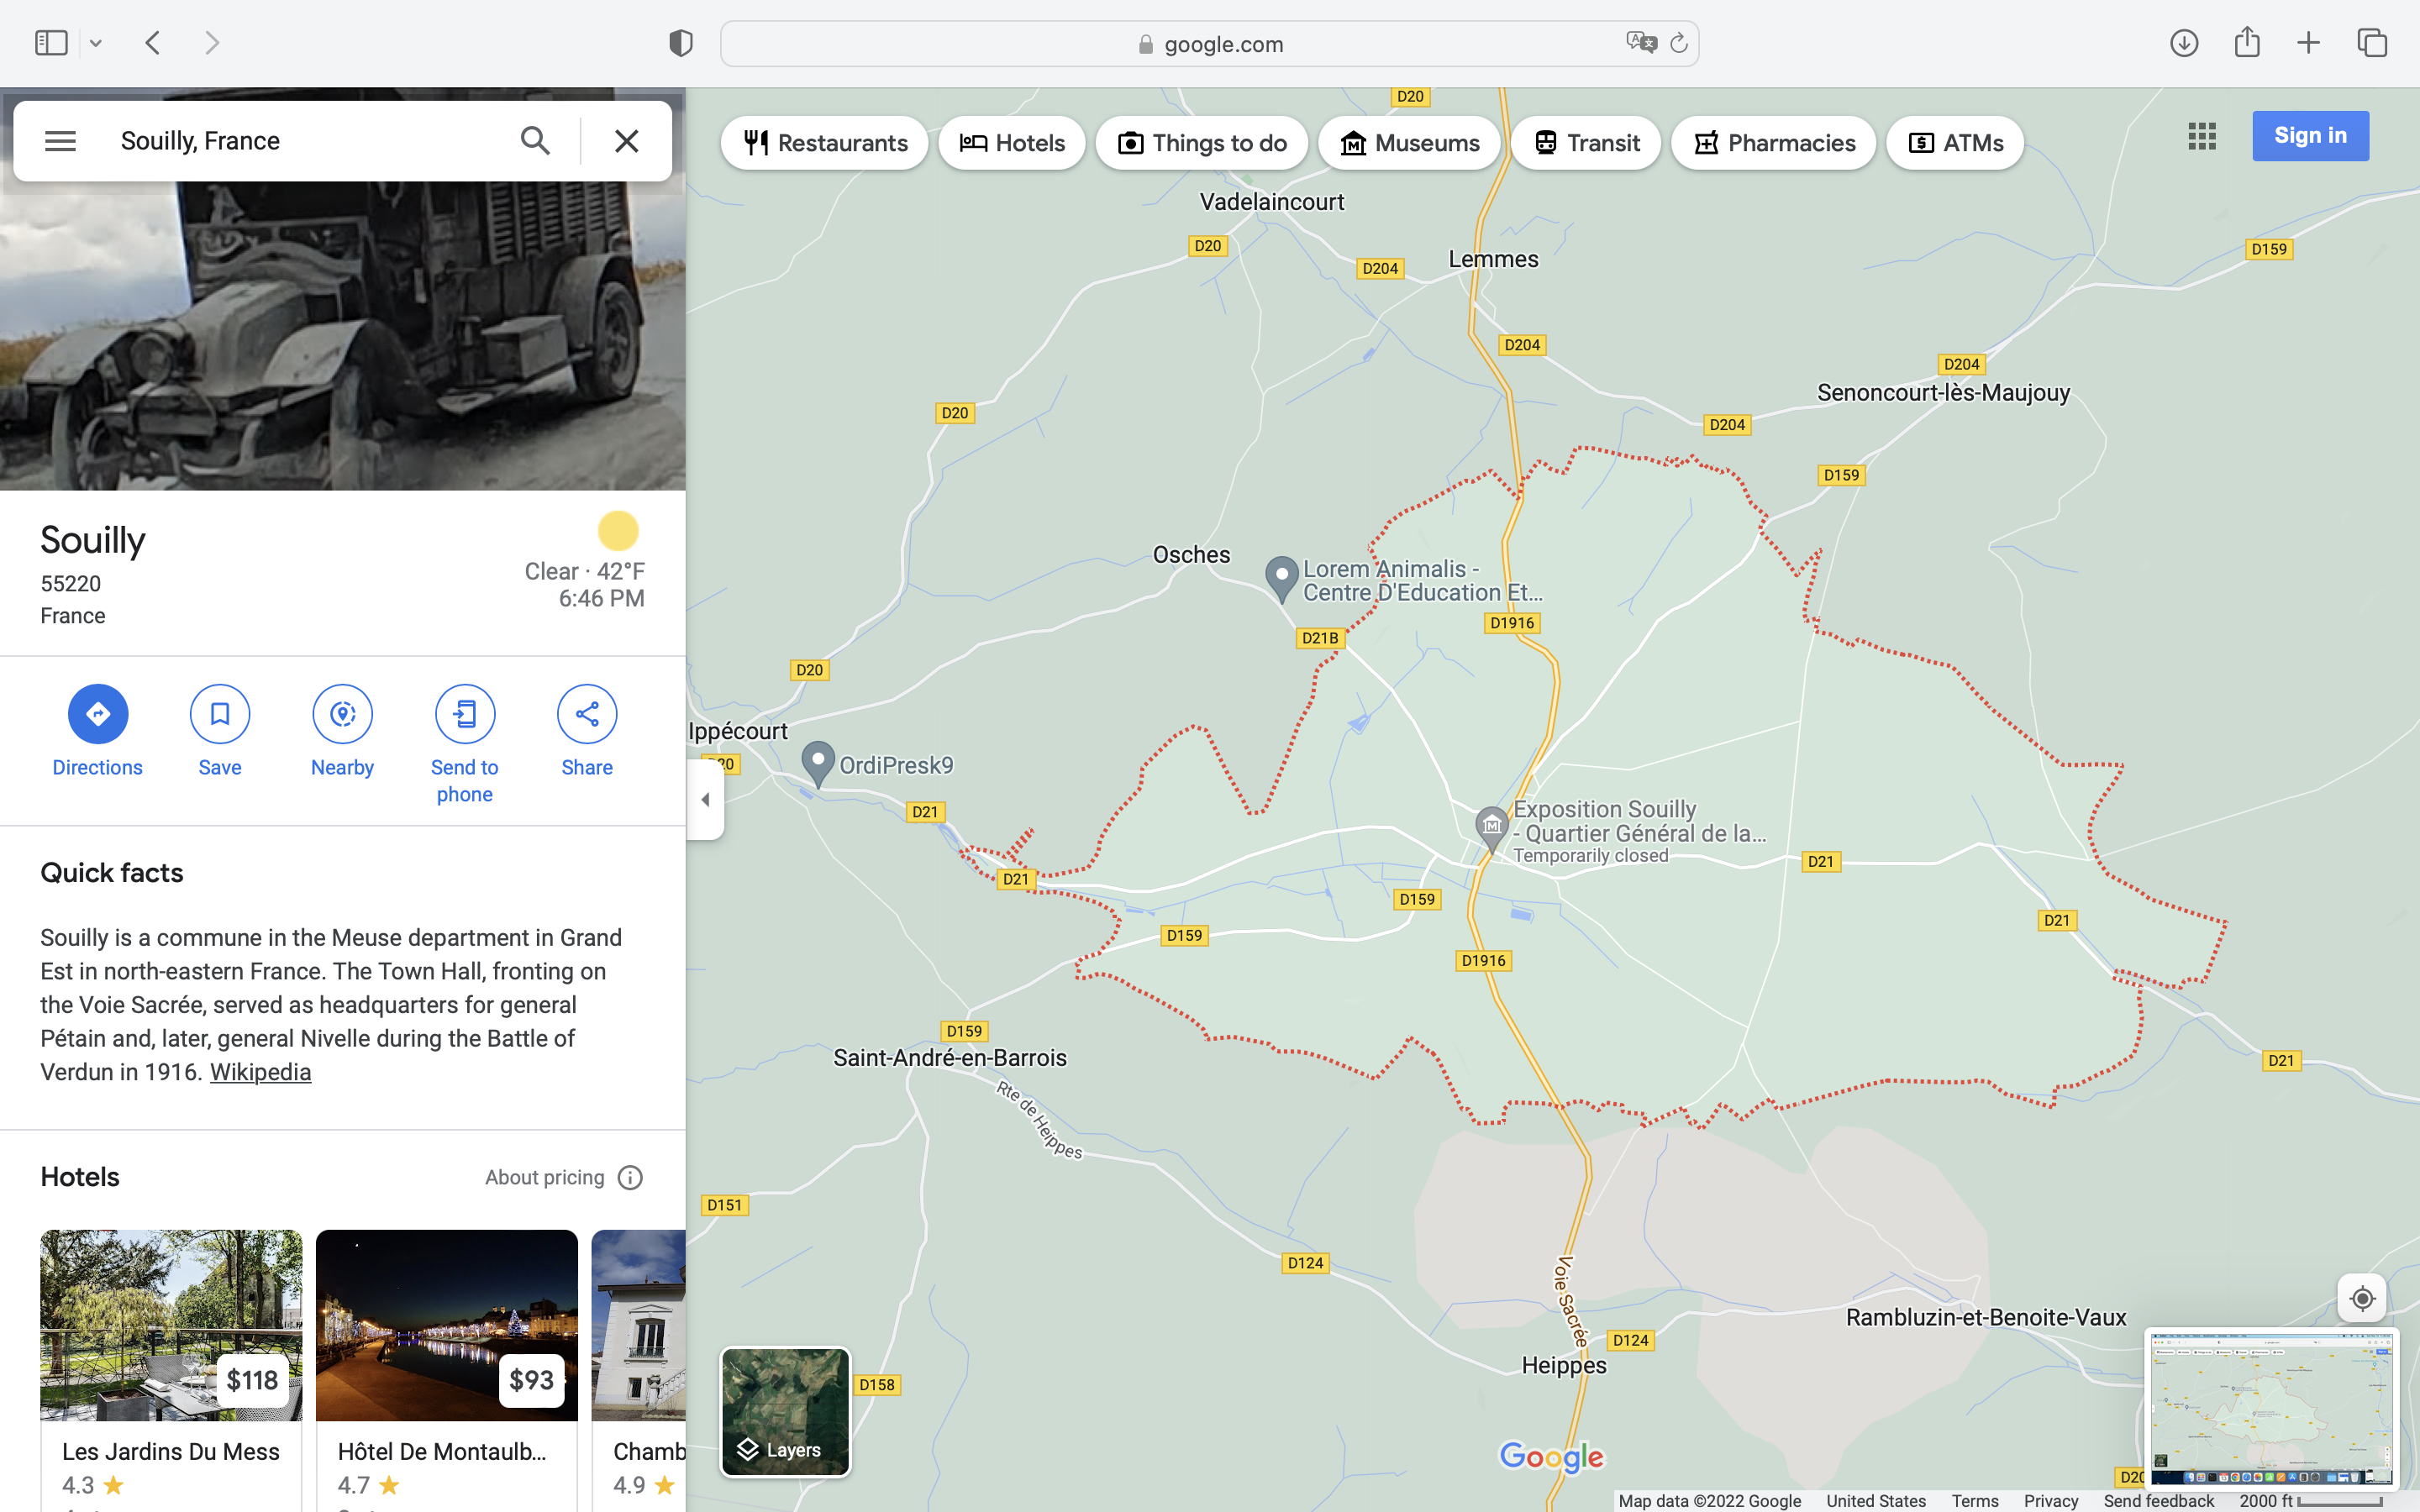Viewport: 2420px width, 1512px height.
Task: Clear the Souilly search with X
Action: point(626,141)
